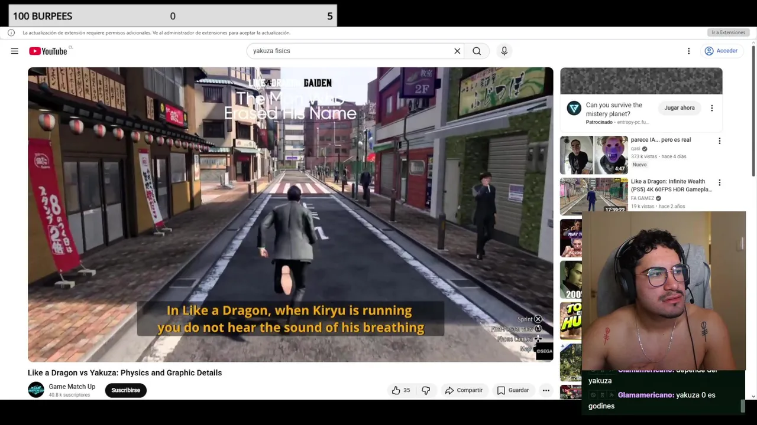
Task: Open 'Ir a Extensiones' button
Action: pyautogui.click(x=728, y=32)
